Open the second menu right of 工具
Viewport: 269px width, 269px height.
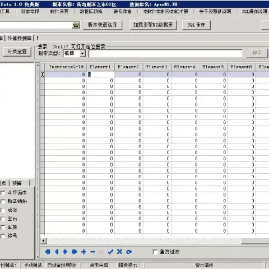click(x=59, y=11)
